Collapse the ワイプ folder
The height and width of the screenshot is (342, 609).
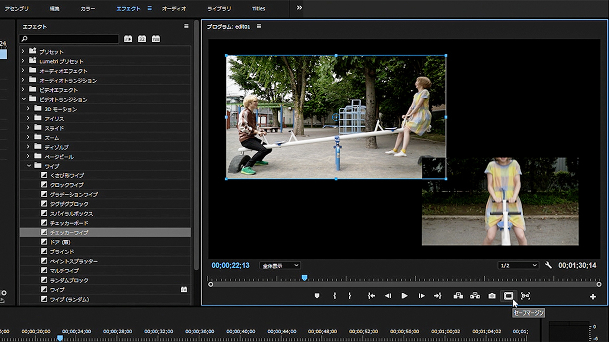coord(29,166)
